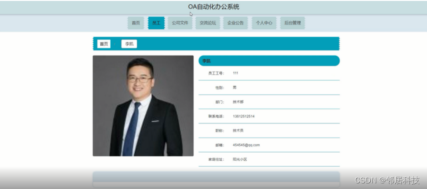The width and height of the screenshot is (427, 189).
Task: Select the email 454545@qq.com
Action: point(246,145)
